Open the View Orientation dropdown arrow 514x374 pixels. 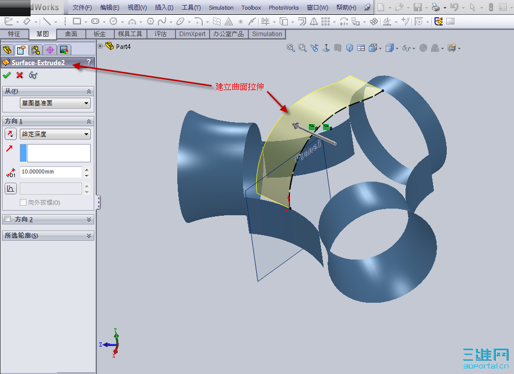[x=380, y=48]
